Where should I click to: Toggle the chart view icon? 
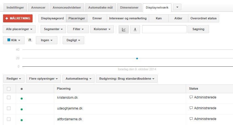123,29
